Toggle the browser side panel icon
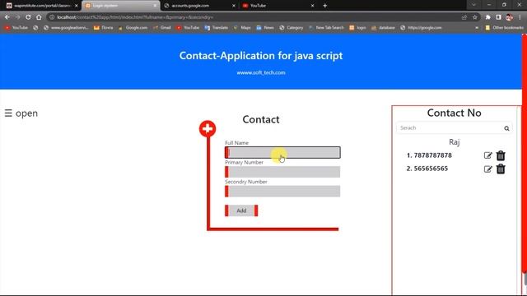 point(498,17)
